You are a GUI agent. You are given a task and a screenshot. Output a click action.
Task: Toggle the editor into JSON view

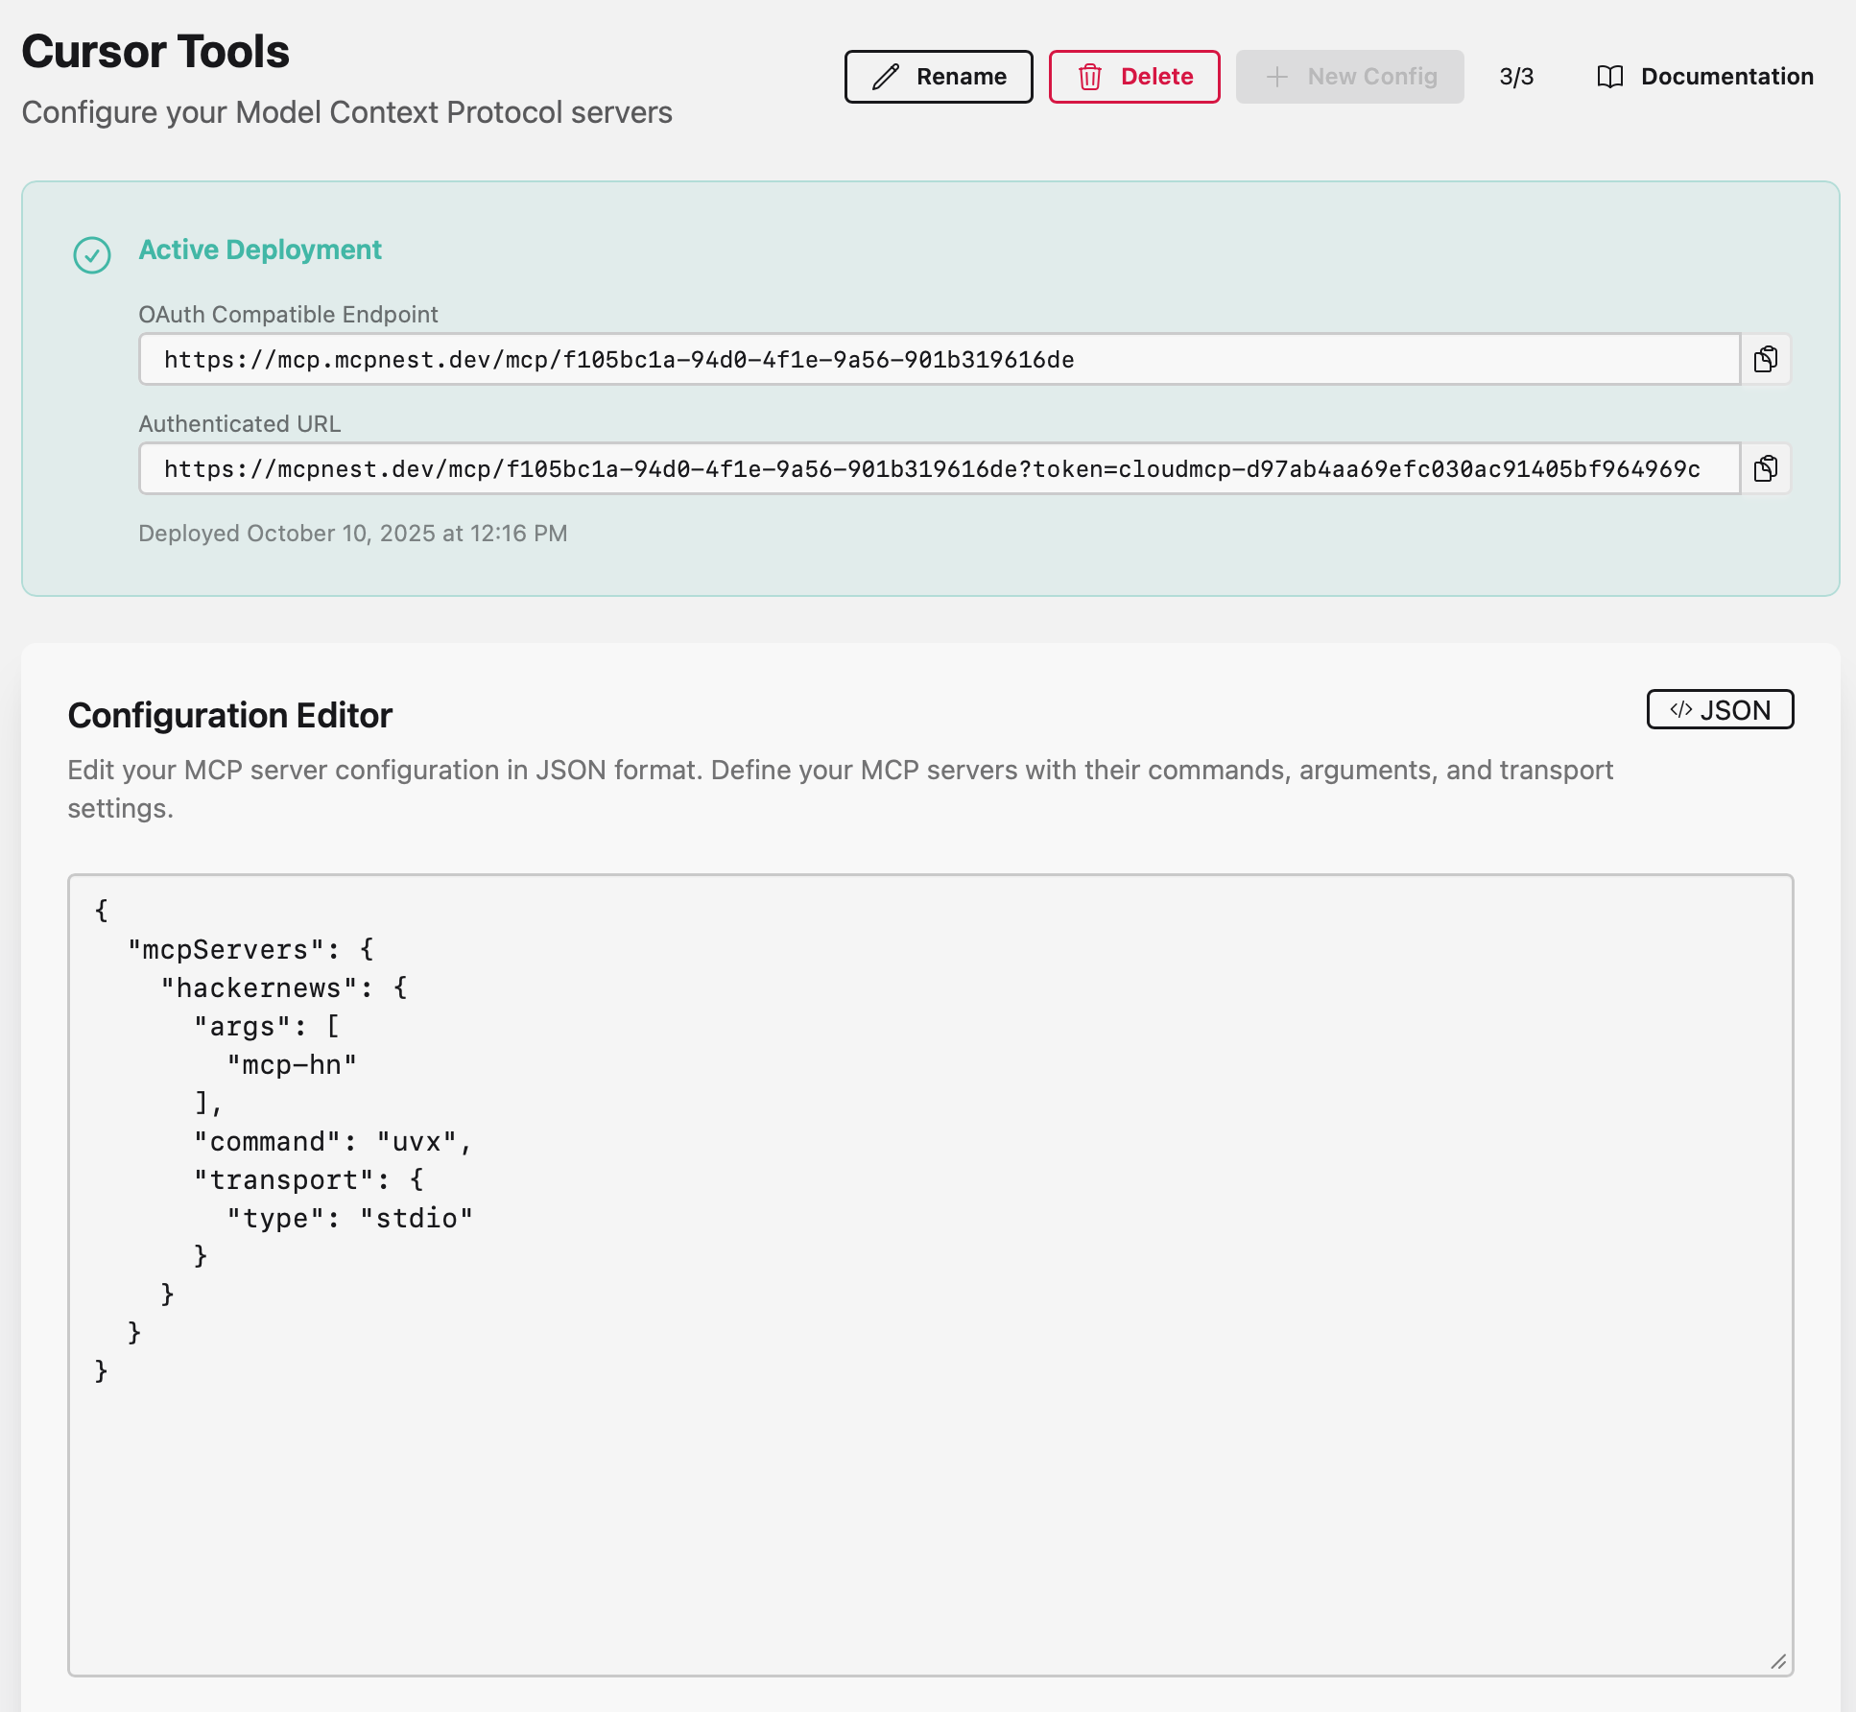click(x=1720, y=709)
